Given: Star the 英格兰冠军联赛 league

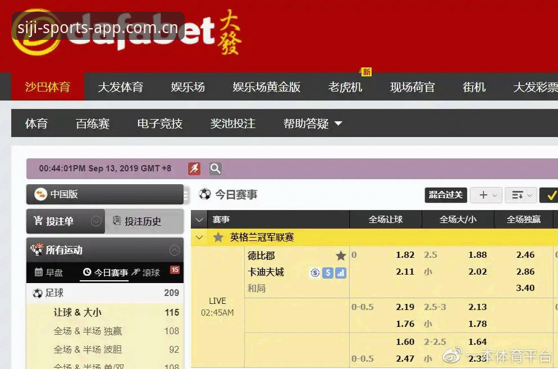Looking at the screenshot, I should (218, 237).
